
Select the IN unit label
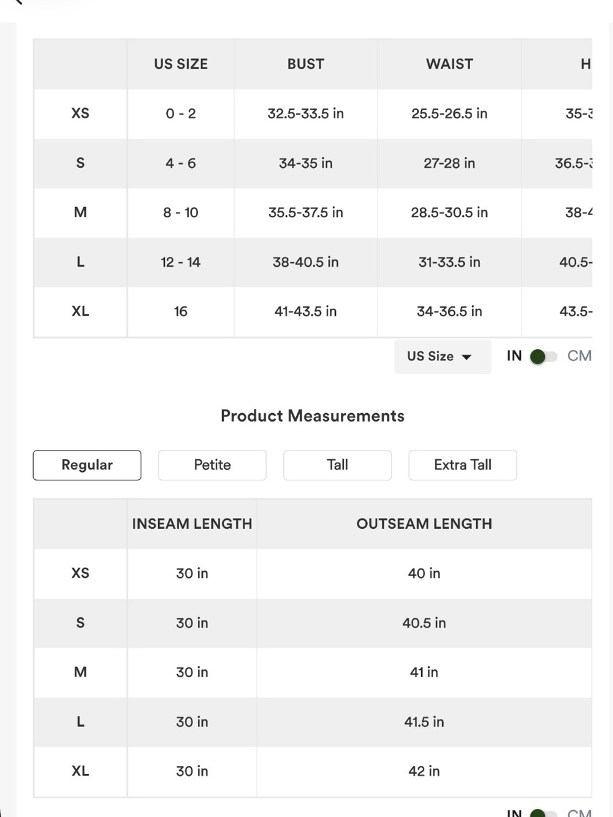coord(514,356)
